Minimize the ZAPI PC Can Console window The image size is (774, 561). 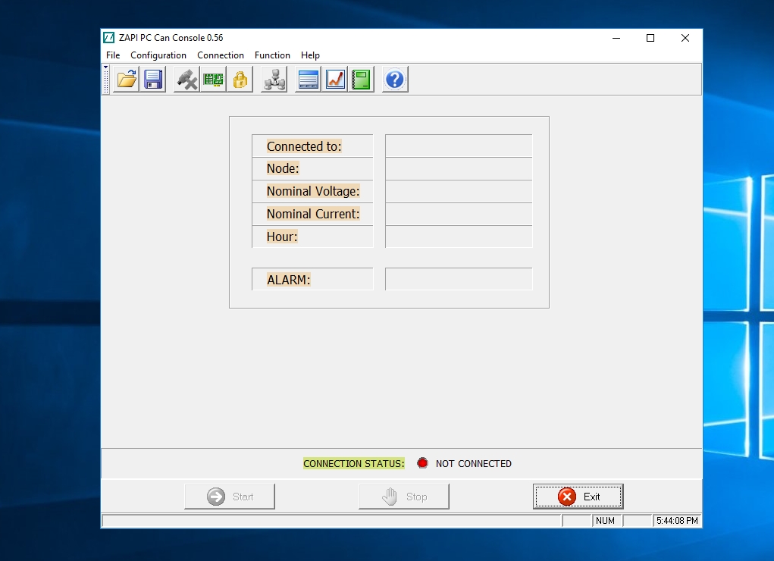pyautogui.click(x=616, y=38)
